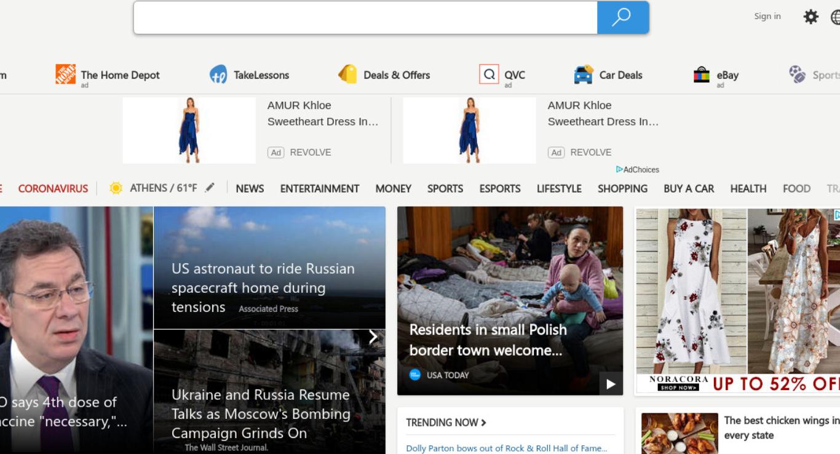Screen dimensions: 840x454
Task: Open ATHENS / 61°F weather link
Action: pos(164,188)
